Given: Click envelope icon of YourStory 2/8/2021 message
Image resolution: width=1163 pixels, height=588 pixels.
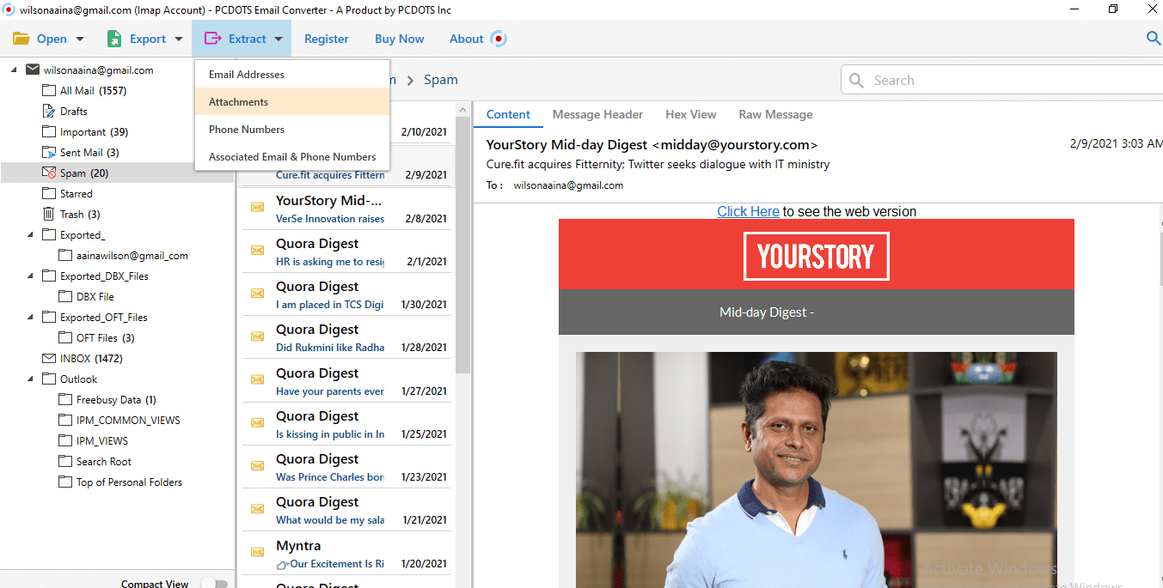Looking at the screenshot, I should 257,207.
